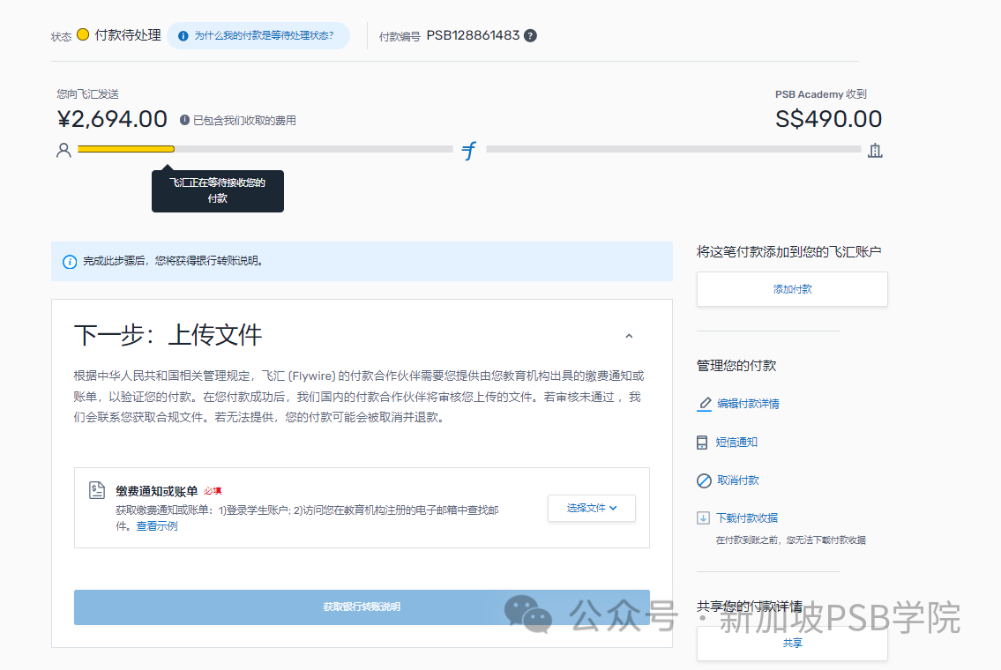Click the 获取银行转账说明 button
Viewport: 1001px width, 670px height.
click(362, 607)
